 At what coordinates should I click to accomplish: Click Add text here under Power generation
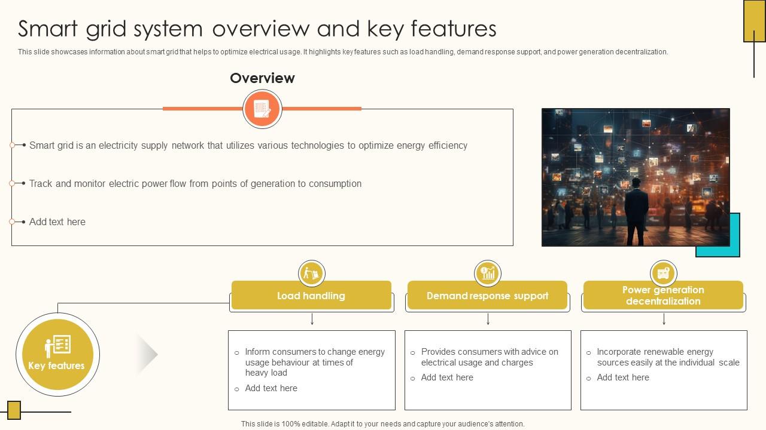click(623, 377)
